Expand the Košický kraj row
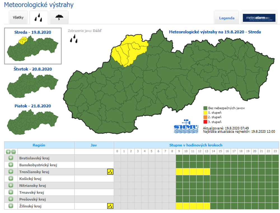280x213 pixels. [x=11, y=179]
